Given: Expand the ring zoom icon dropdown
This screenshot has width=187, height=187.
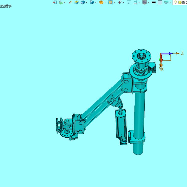Looking at the screenshot, I should [114, 3].
